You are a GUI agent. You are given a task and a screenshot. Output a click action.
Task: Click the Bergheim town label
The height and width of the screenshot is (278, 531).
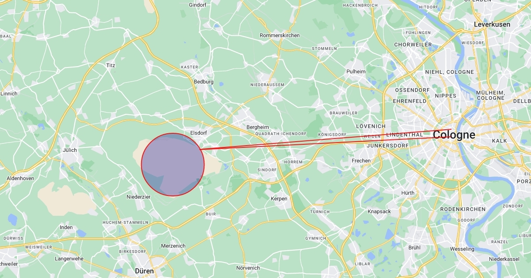(258, 127)
